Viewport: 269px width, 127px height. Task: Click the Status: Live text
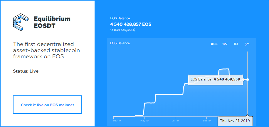pyautogui.click(x=26, y=71)
